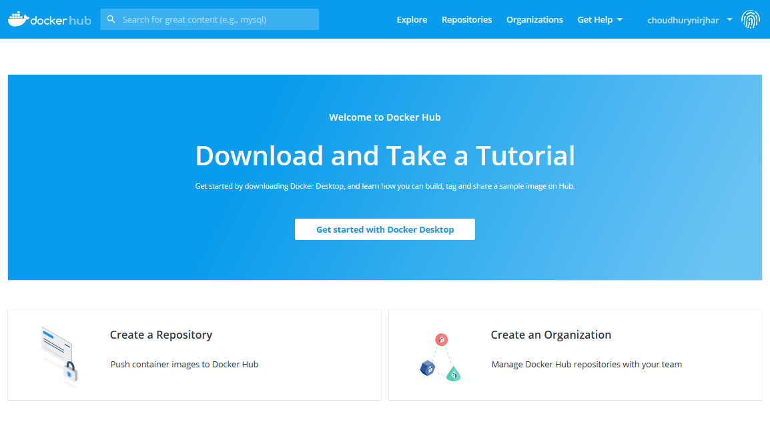770x424 pixels.
Task: Click the 'Welcome to Docker Hub' heading
Action: click(x=385, y=117)
